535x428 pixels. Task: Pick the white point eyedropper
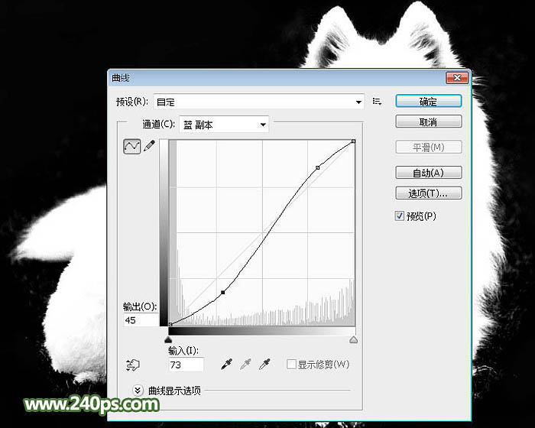[264, 364]
